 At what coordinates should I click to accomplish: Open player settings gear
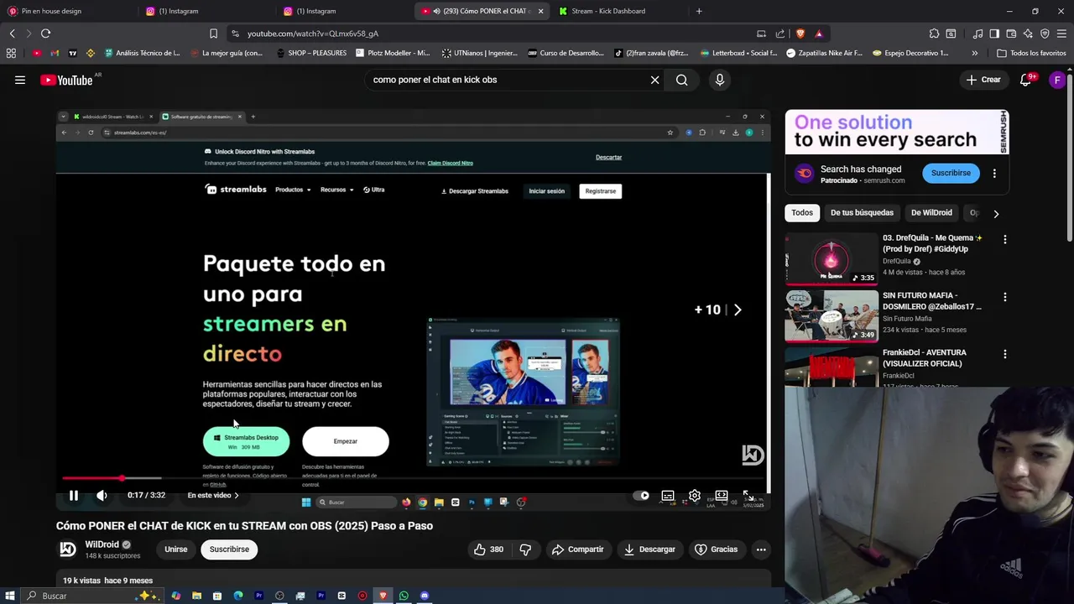click(695, 495)
